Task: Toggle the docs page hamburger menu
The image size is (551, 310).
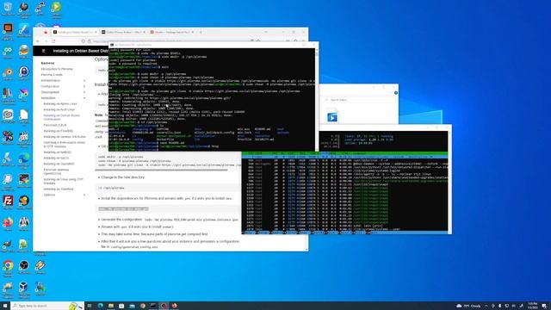Action: pyautogui.click(x=44, y=51)
